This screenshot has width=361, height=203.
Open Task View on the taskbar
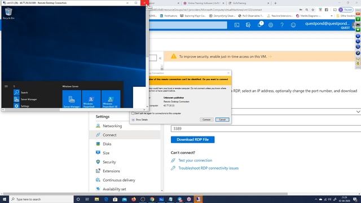pos(87,199)
